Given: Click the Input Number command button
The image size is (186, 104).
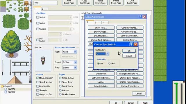Looking at the screenshot, I should tap(101, 36).
